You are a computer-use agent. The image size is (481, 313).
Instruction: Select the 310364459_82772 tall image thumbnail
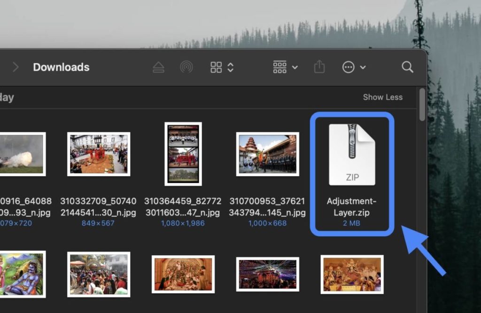coord(183,154)
